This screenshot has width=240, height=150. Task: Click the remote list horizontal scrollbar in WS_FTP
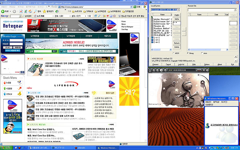208,50
